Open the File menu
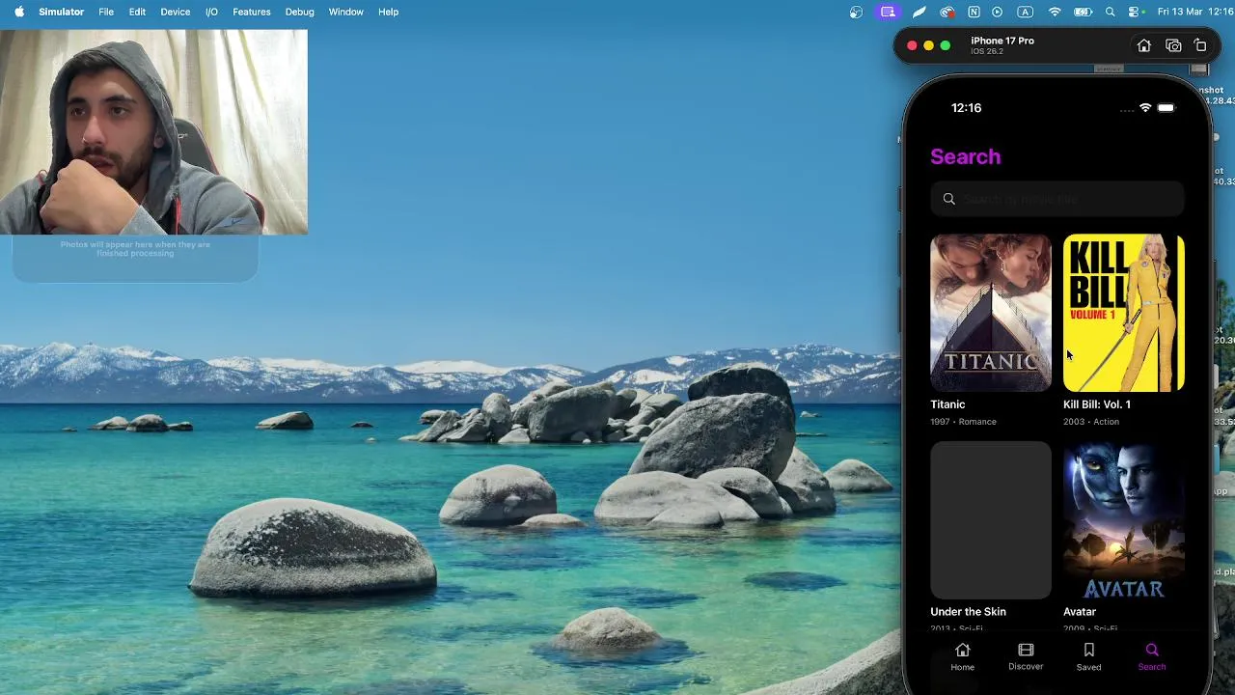 [106, 12]
